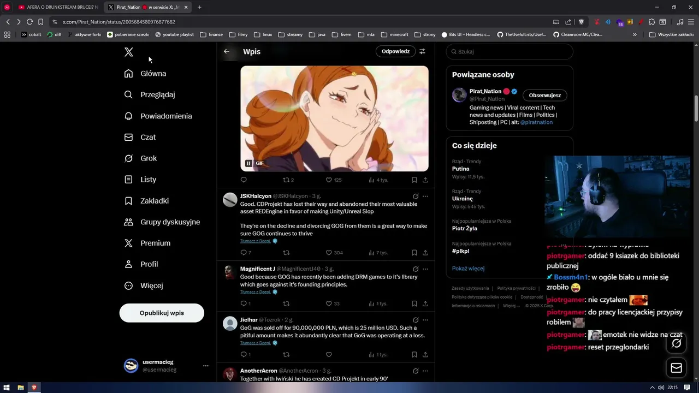Open reply sorting options icon
The image size is (699, 393).
click(422, 51)
